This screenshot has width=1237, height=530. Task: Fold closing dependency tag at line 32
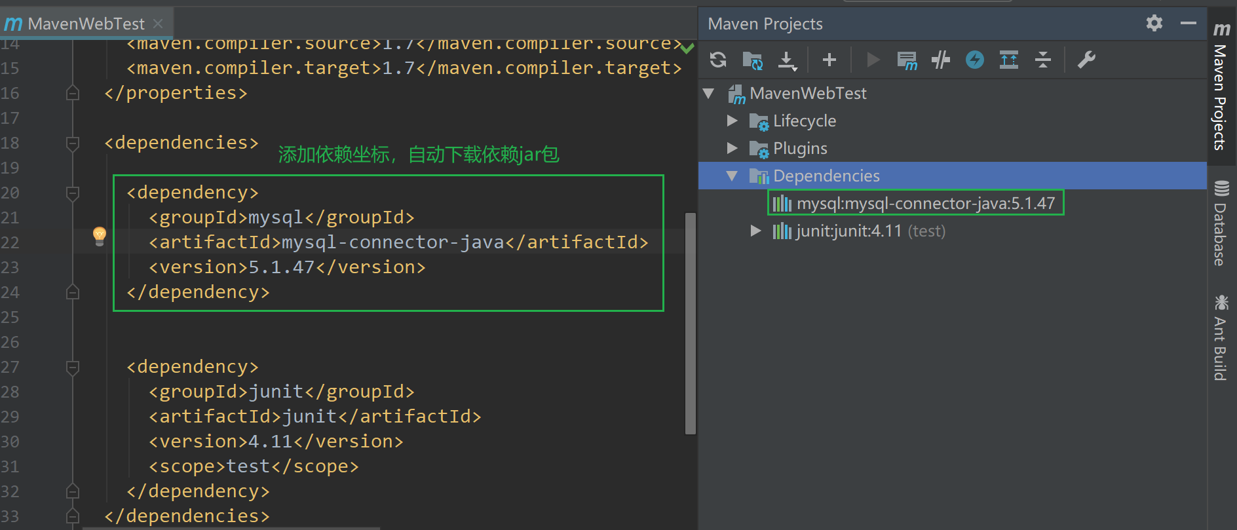pos(73,491)
